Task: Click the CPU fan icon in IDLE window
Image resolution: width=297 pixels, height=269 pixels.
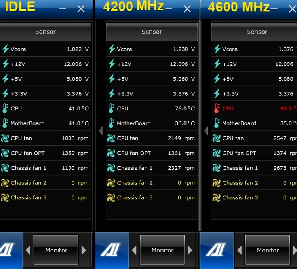Action: (x=5, y=138)
